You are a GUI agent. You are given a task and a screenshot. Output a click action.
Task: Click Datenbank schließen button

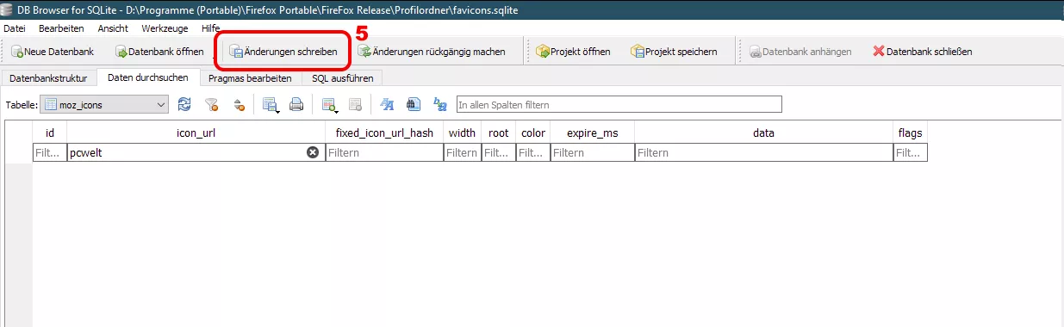coord(923,52)
